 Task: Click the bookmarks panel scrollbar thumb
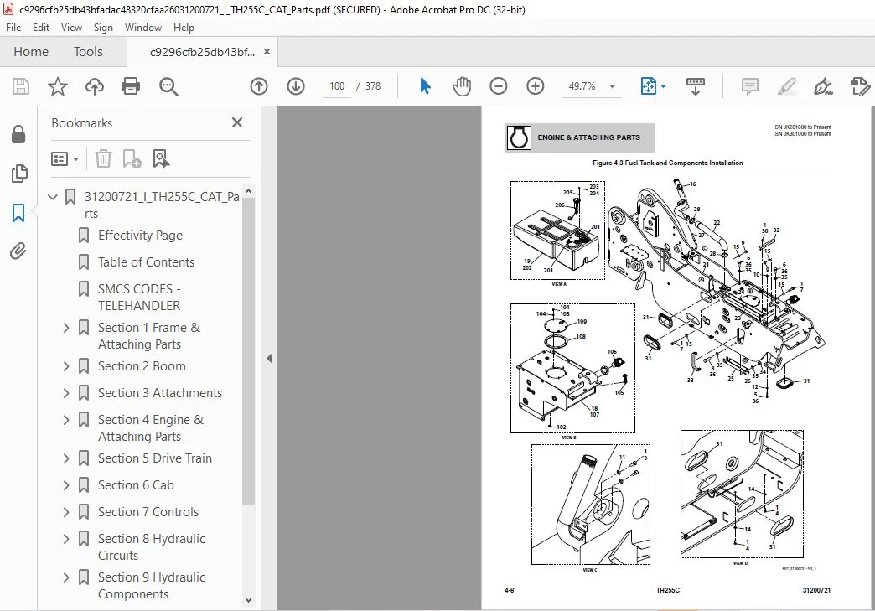[x=249, y=350]
